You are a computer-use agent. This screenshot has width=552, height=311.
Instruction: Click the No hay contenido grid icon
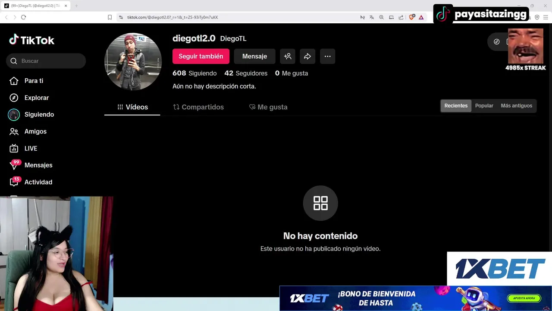320,203
